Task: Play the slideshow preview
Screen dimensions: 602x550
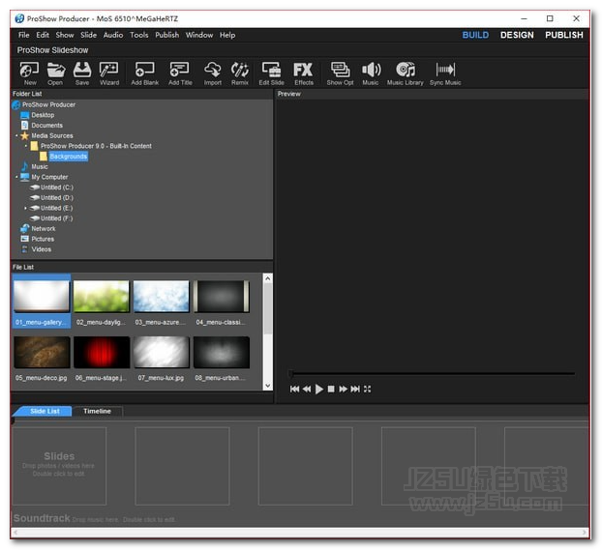Action: [x=318, y=390]
